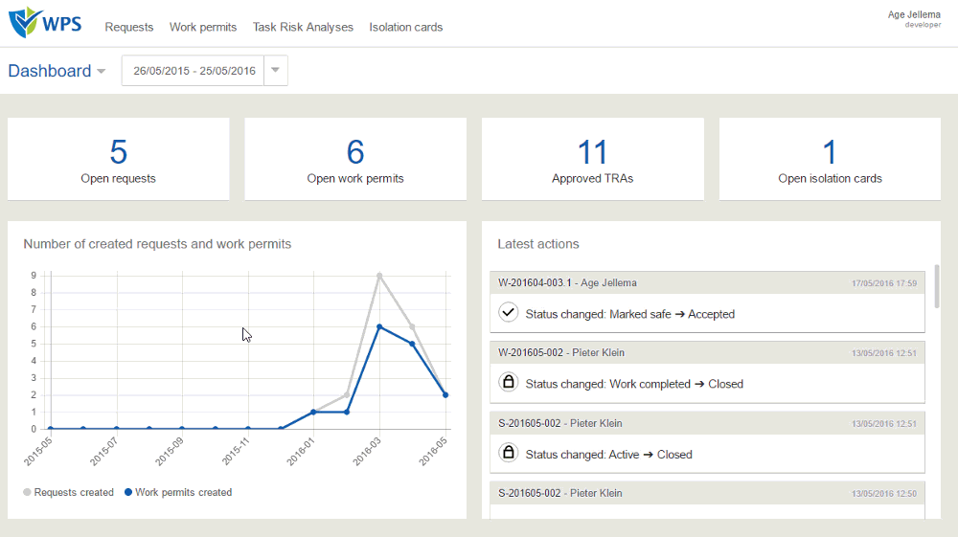Click the checkmark icon for Marked safe → Accepted
This screenshot has width=958, height=537.
(x=508, y=313)
